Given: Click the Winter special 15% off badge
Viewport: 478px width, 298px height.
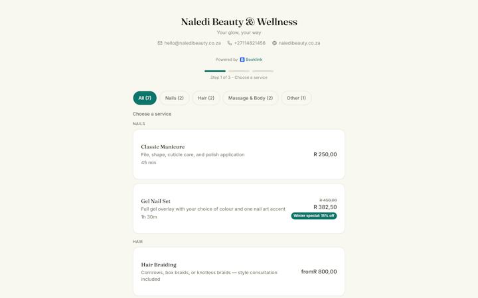Looking at the screenshot, I should (x=314, y=216).
